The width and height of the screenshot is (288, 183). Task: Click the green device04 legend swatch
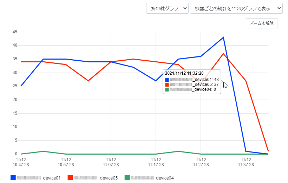coord(127,178)
